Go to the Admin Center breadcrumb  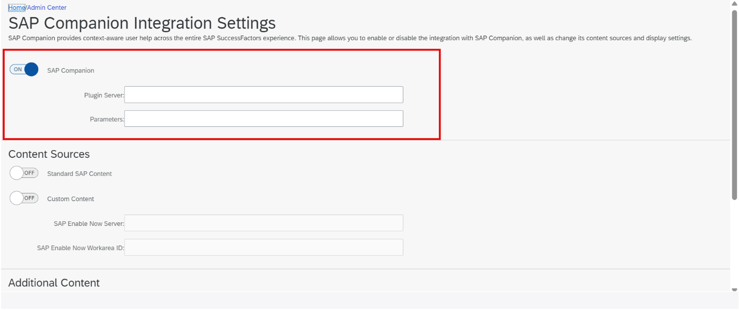tap(46, 8)
